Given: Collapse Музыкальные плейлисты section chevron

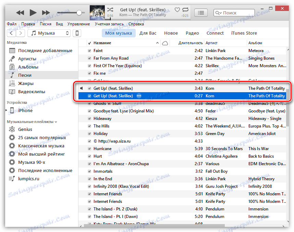Looking at the screenshot, I should [56, 122].
